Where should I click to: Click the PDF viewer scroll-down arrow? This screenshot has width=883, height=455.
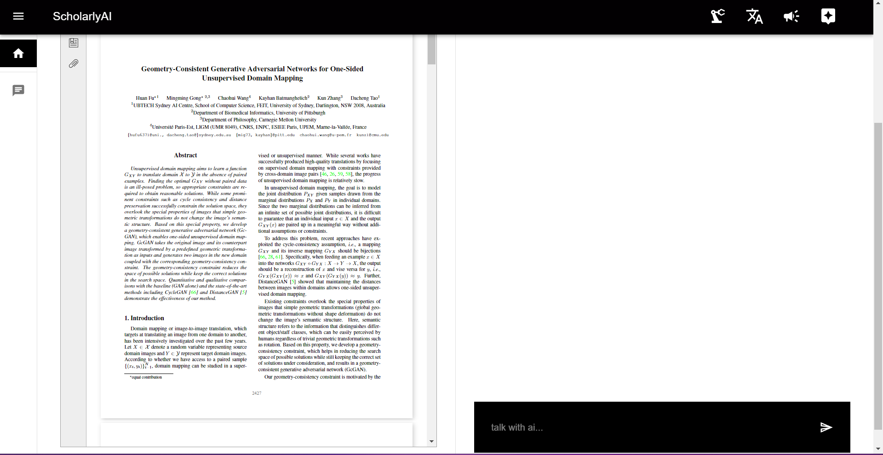click(431, 441)
